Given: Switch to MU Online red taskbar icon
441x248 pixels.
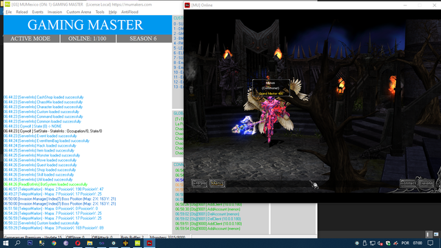Looking at the screenshot, I should click(150, 243).
